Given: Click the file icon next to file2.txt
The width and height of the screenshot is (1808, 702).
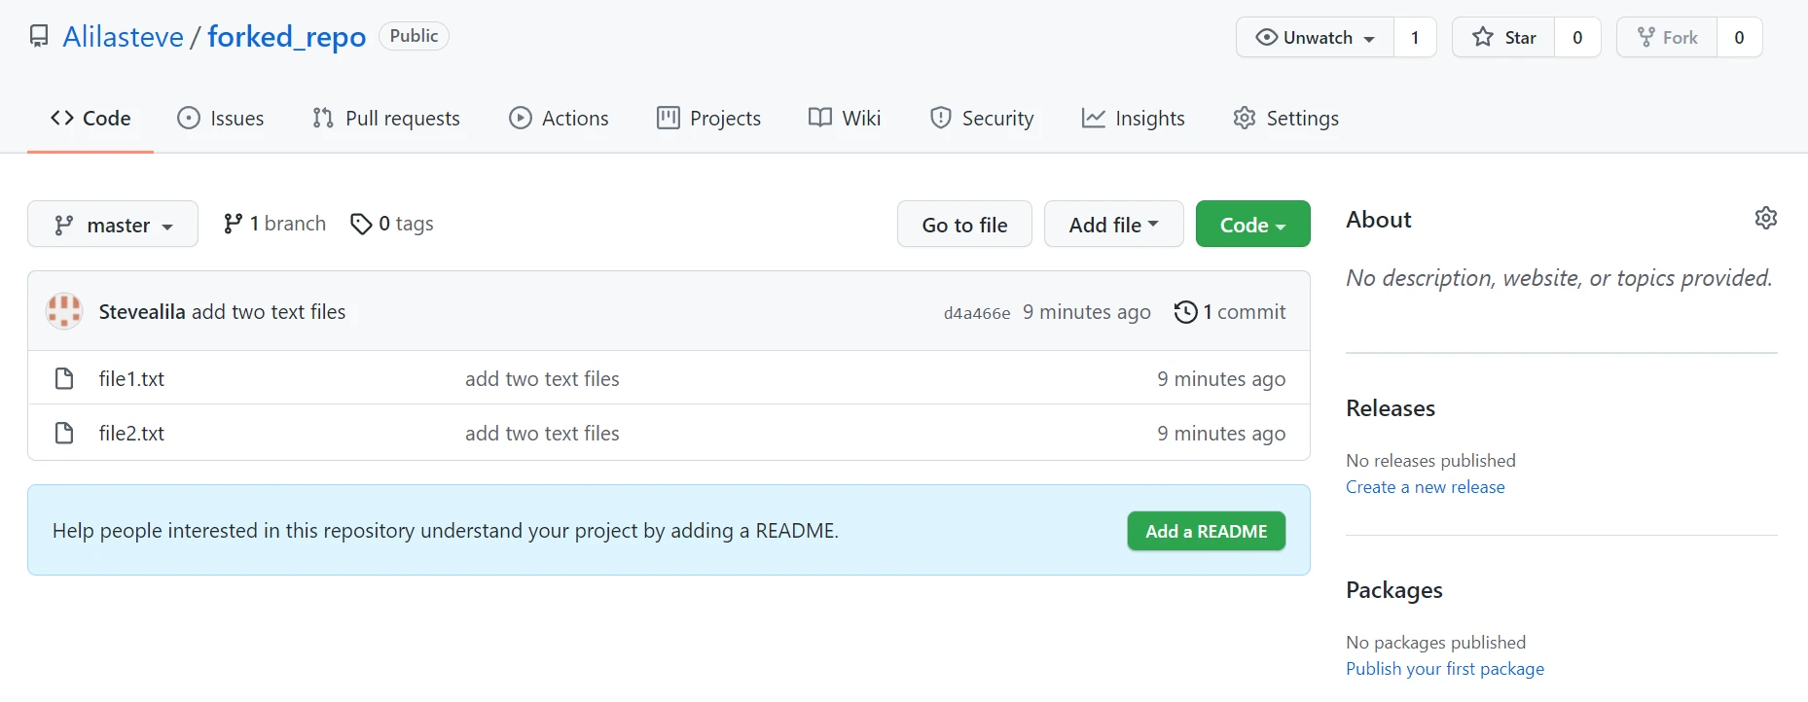Looking at the screenshot, I should (x=64, y=433).
